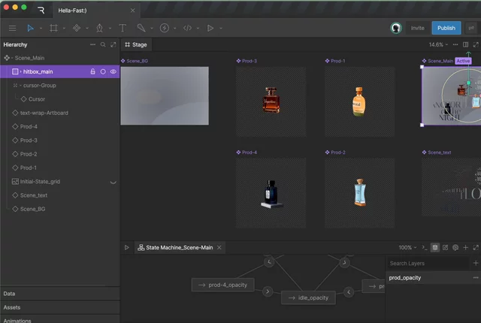Click the Invite button

coord(418,29)
